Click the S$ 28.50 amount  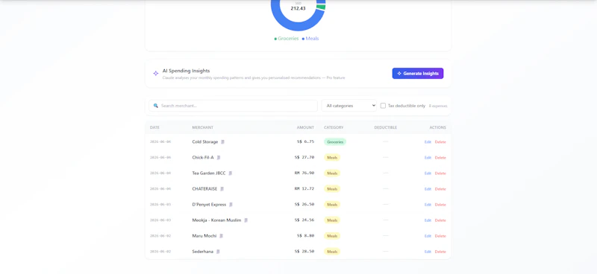pos(304,252)
